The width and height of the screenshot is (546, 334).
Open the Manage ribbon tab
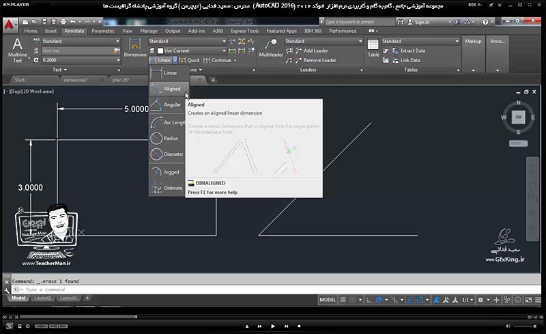click(149, 31)
